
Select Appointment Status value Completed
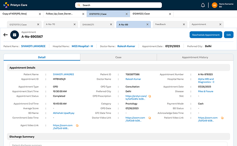point(59,96)
